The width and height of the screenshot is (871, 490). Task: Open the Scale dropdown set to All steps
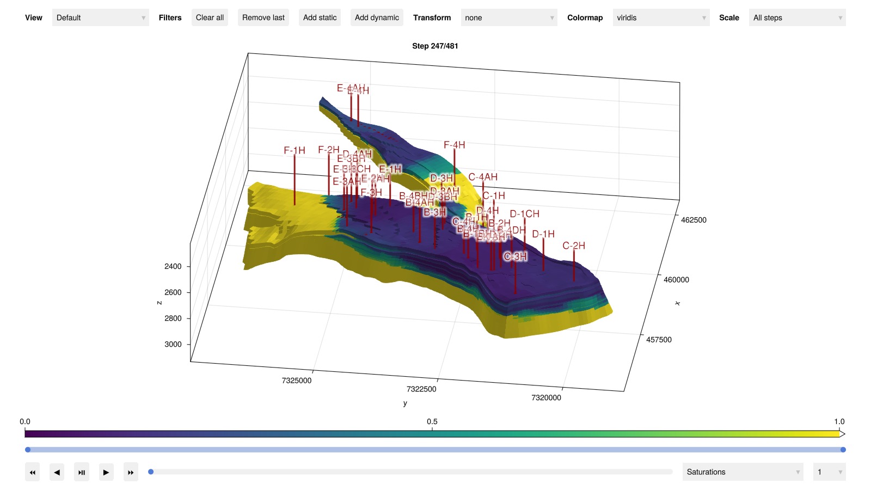click(798, 17)
